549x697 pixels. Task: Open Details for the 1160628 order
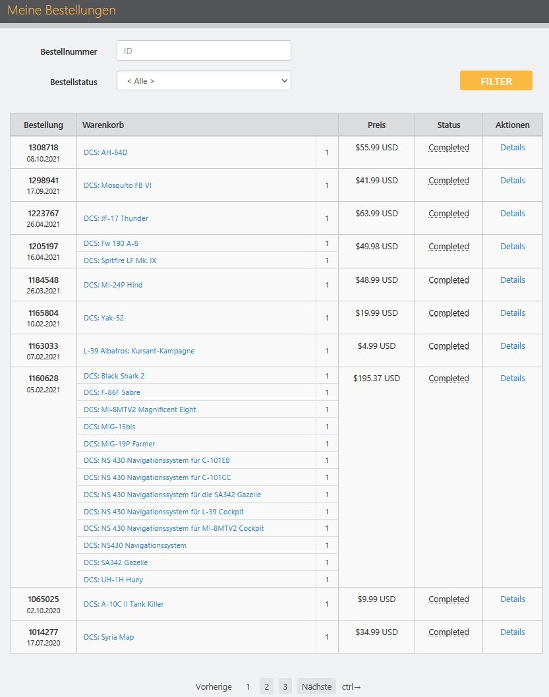click(x=512, y=379)
